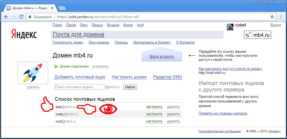The height and width of the screenshot is (139, 287).
Task: Open Фотки link in top bar
Action: click(128, 25)
